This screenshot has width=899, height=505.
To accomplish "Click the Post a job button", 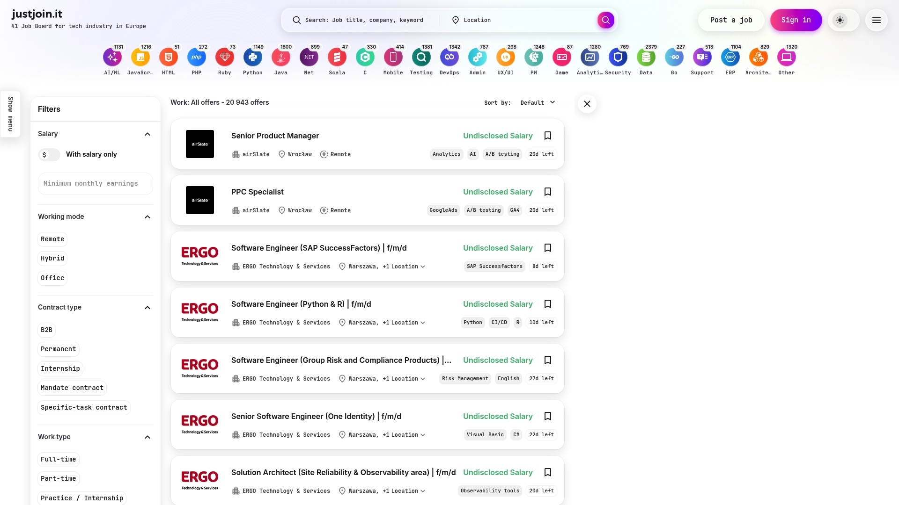I will pyautogui.click(x=731, y=20).
